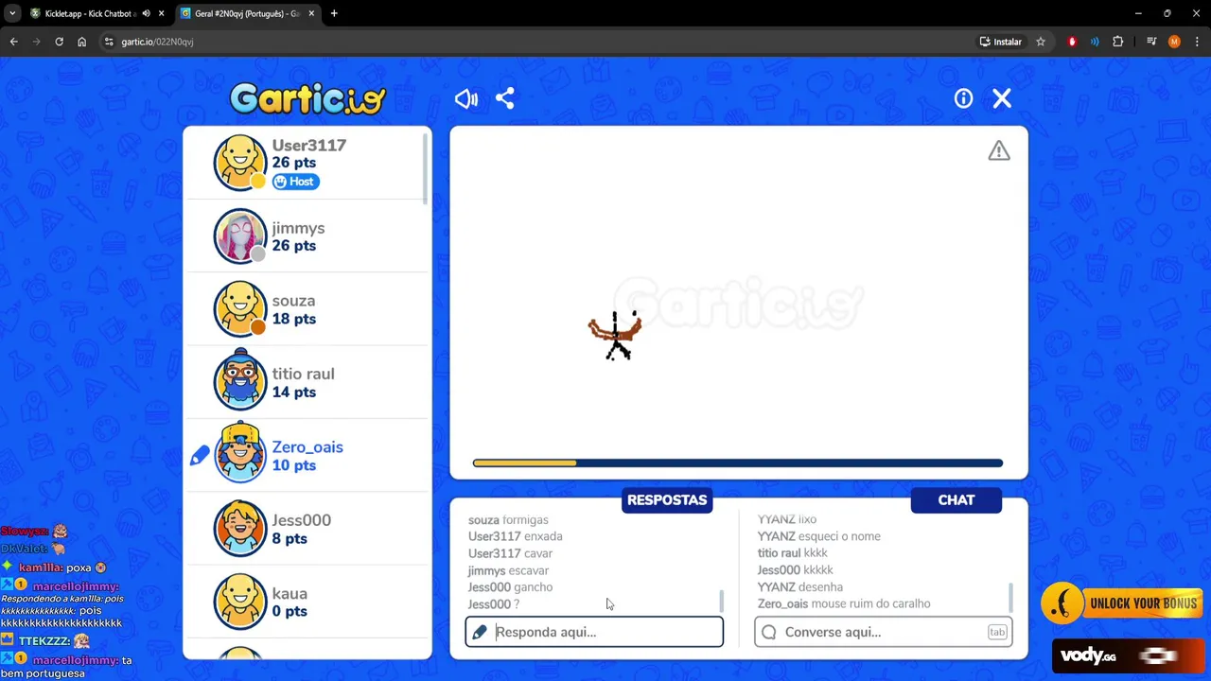Click the chat messages scrollbar
Screen dimensions: 1211x681
pyautogui.click(x=1011, y=598)
